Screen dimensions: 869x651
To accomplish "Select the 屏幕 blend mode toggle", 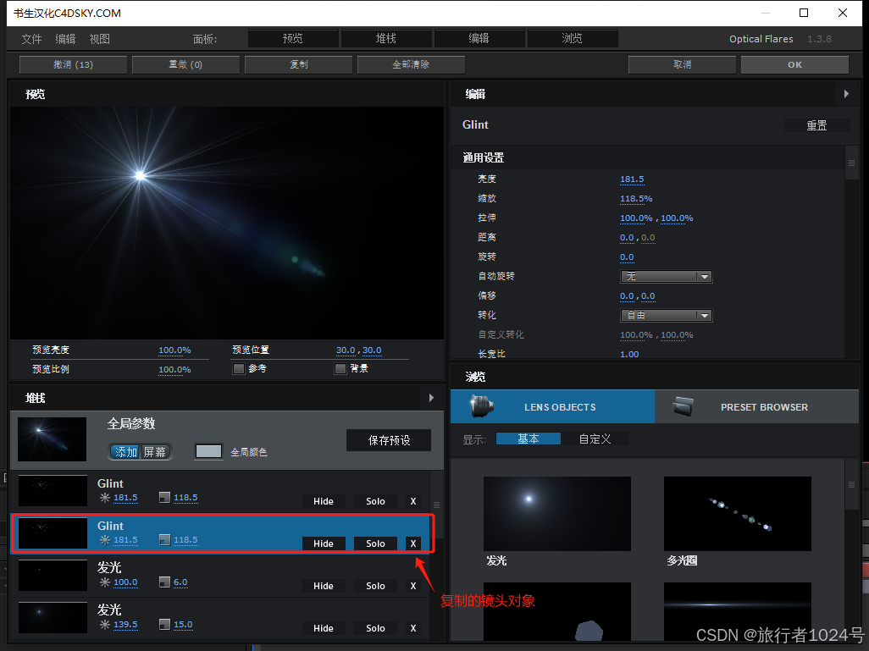I will coord(155,452).
